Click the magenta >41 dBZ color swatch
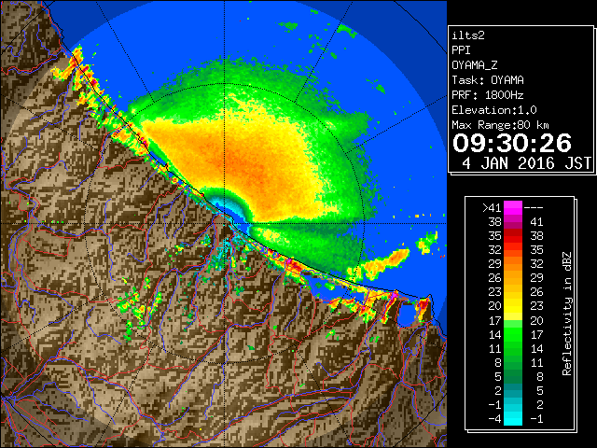The image size is (597, 448). [x=513, y=207]
